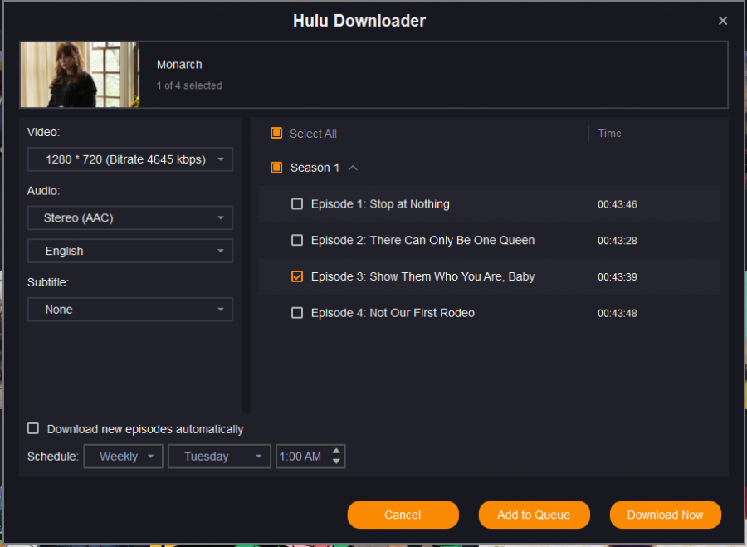Check Episode 4: Not Our First Rodeo
This screenshot has width=747, height=547.
click(x=297, y=313)
